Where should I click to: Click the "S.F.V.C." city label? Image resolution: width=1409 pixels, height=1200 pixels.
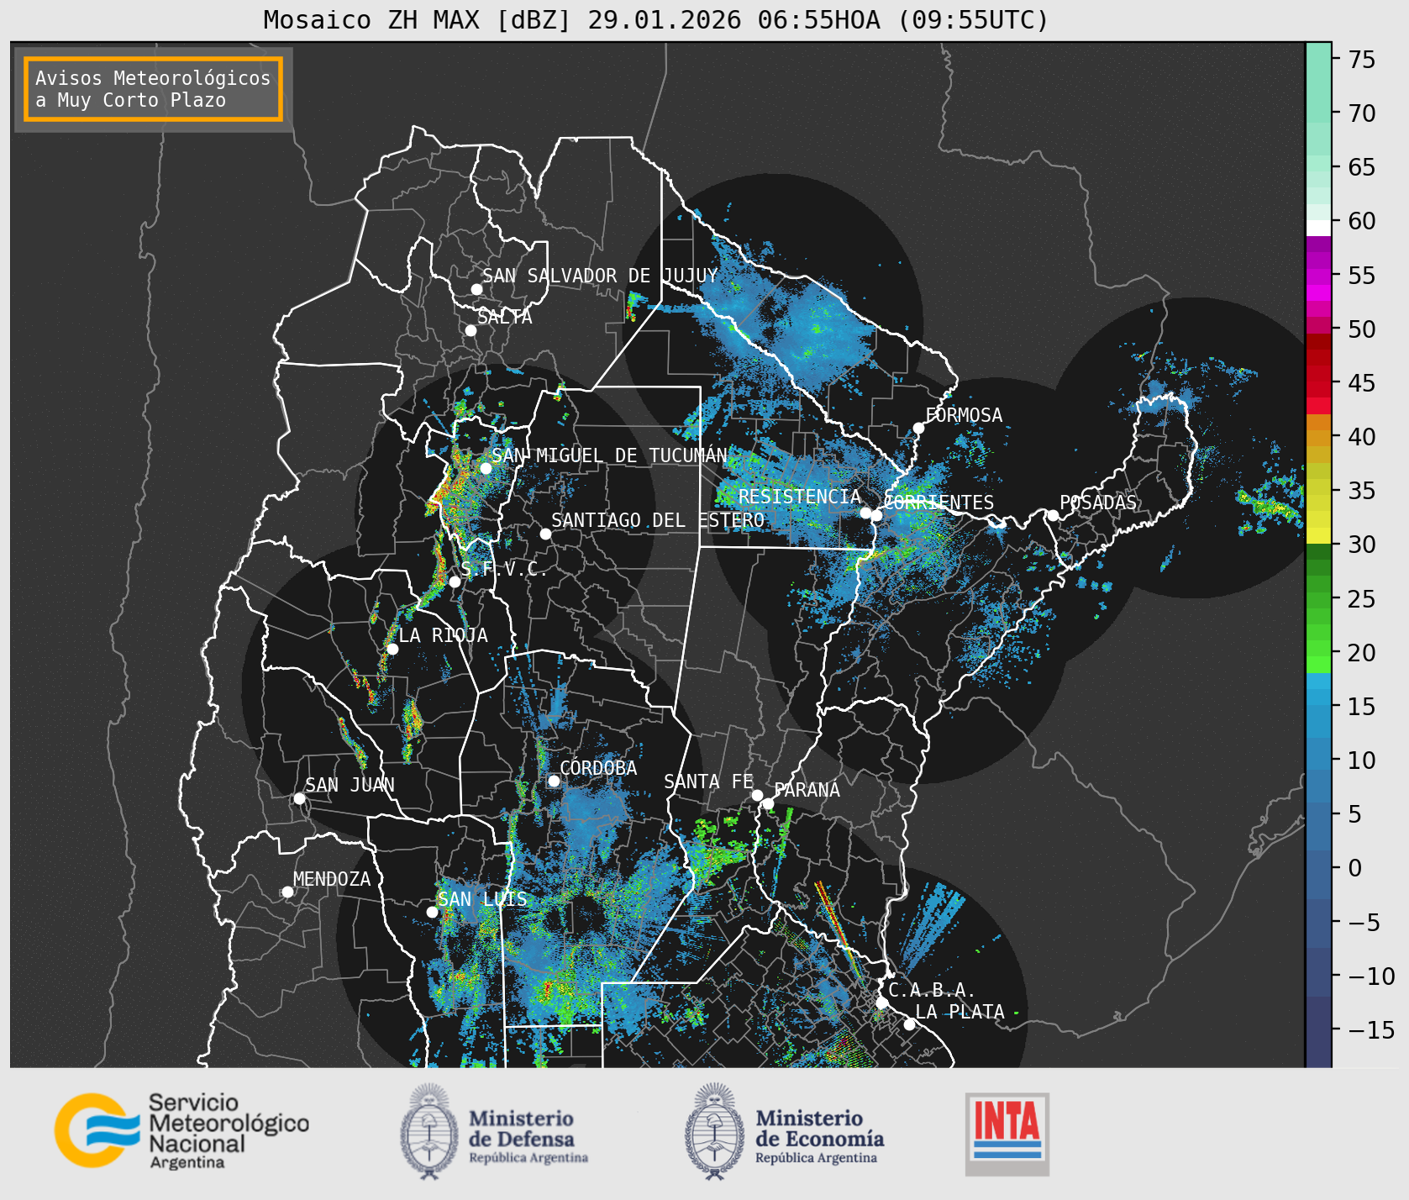(x=504, y=569)
